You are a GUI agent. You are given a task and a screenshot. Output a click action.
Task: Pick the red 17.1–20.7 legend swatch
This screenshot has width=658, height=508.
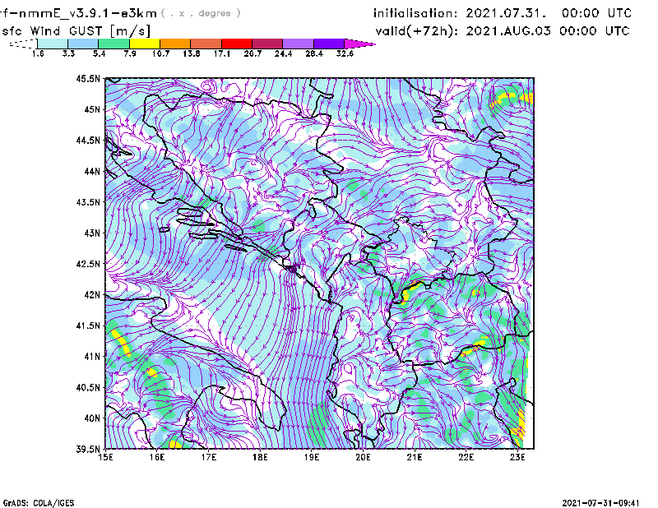(237, 44)
